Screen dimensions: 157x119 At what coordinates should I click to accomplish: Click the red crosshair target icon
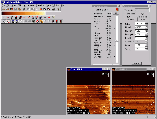tap(53, 21)
